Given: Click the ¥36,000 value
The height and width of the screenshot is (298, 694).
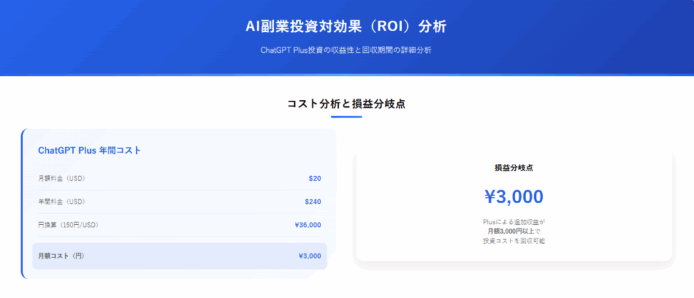Looking at the screenshot, I should pyautogui.click(x=308, y=225).
